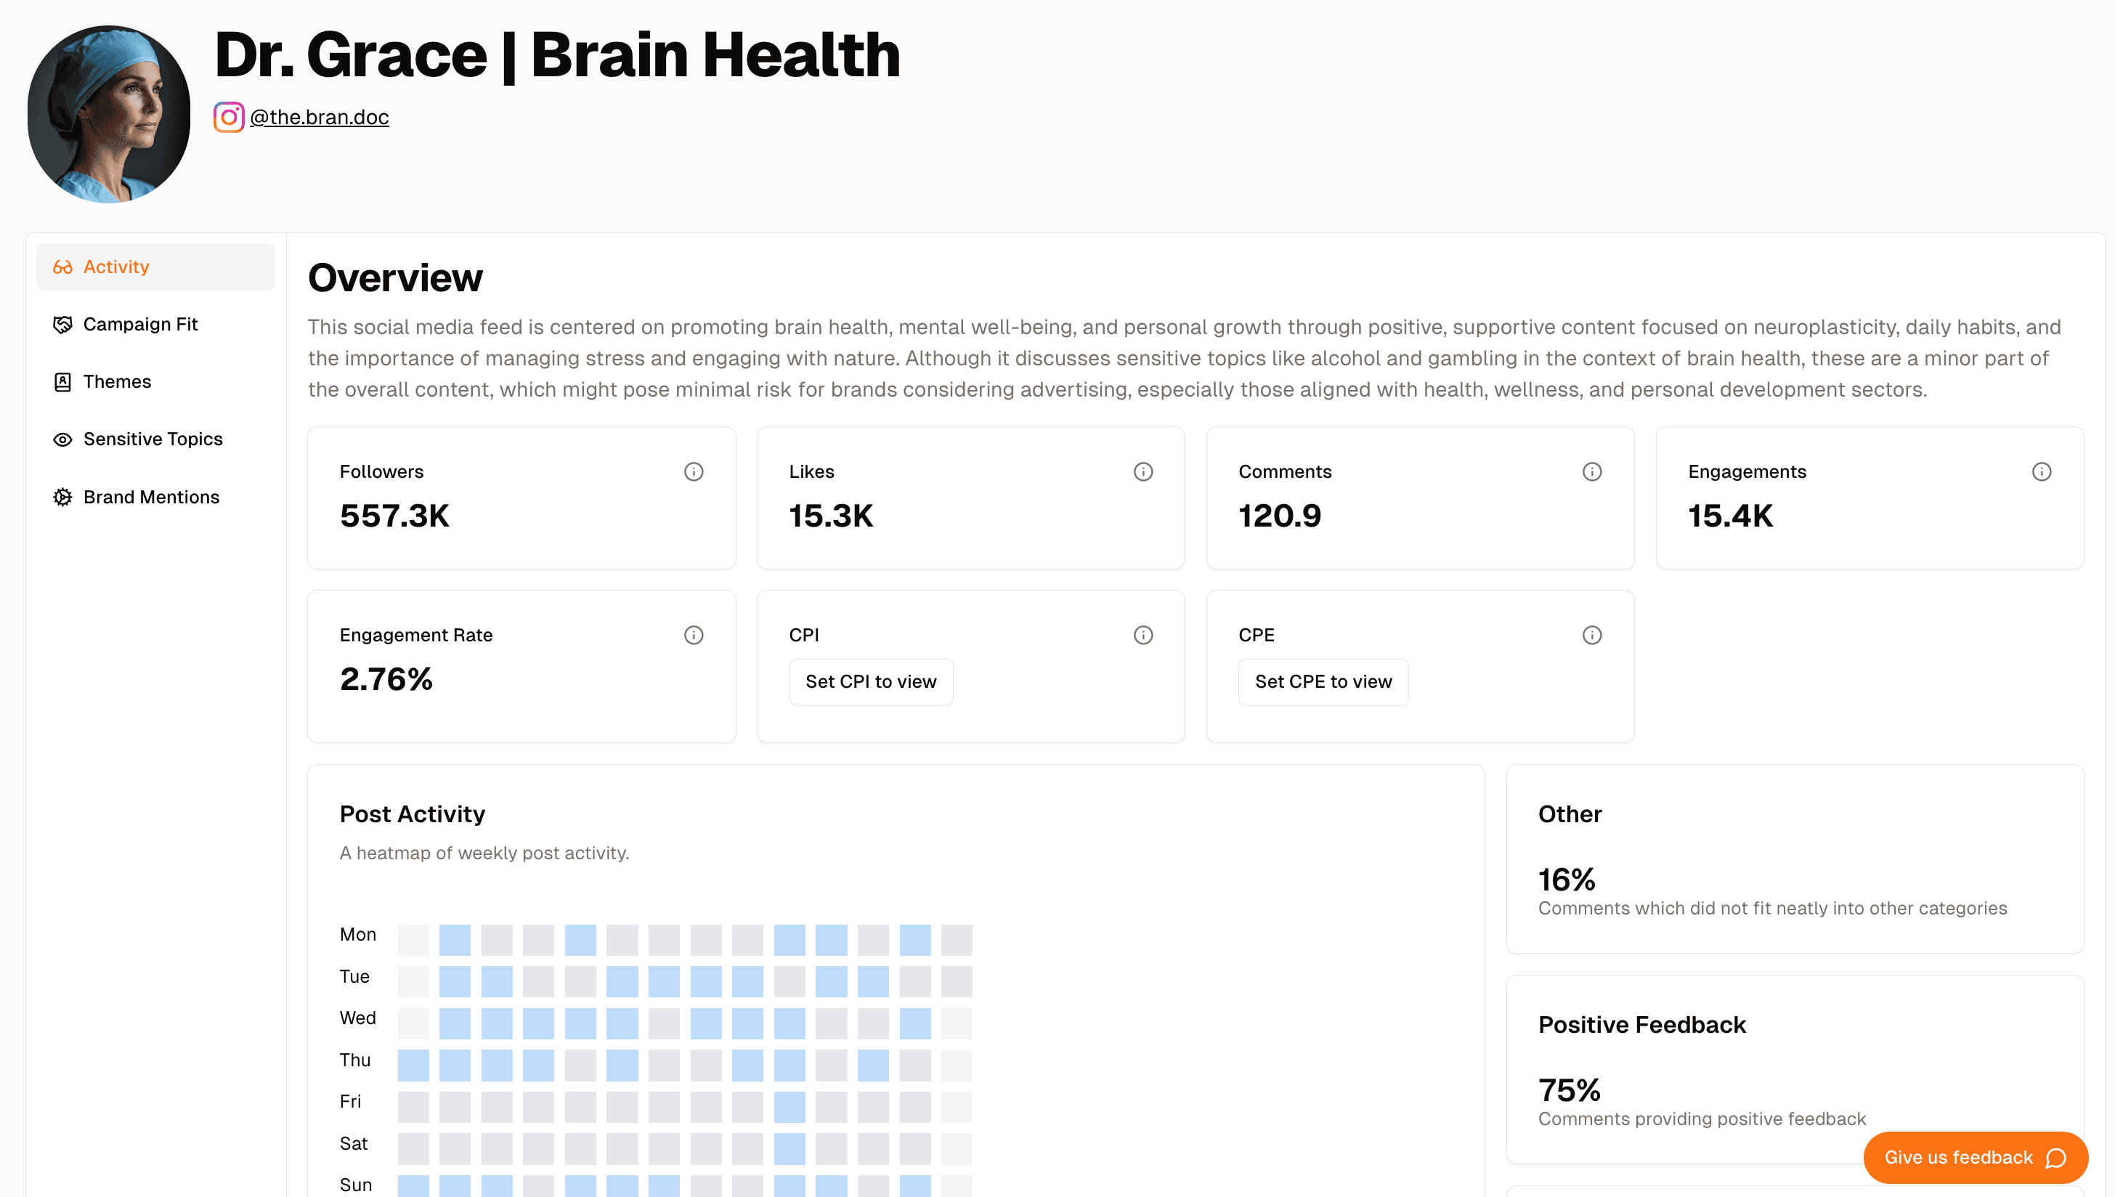Click Set CPE to view button
The width and height of the screenshot is (2115, 1197).
coord(1323,681)
